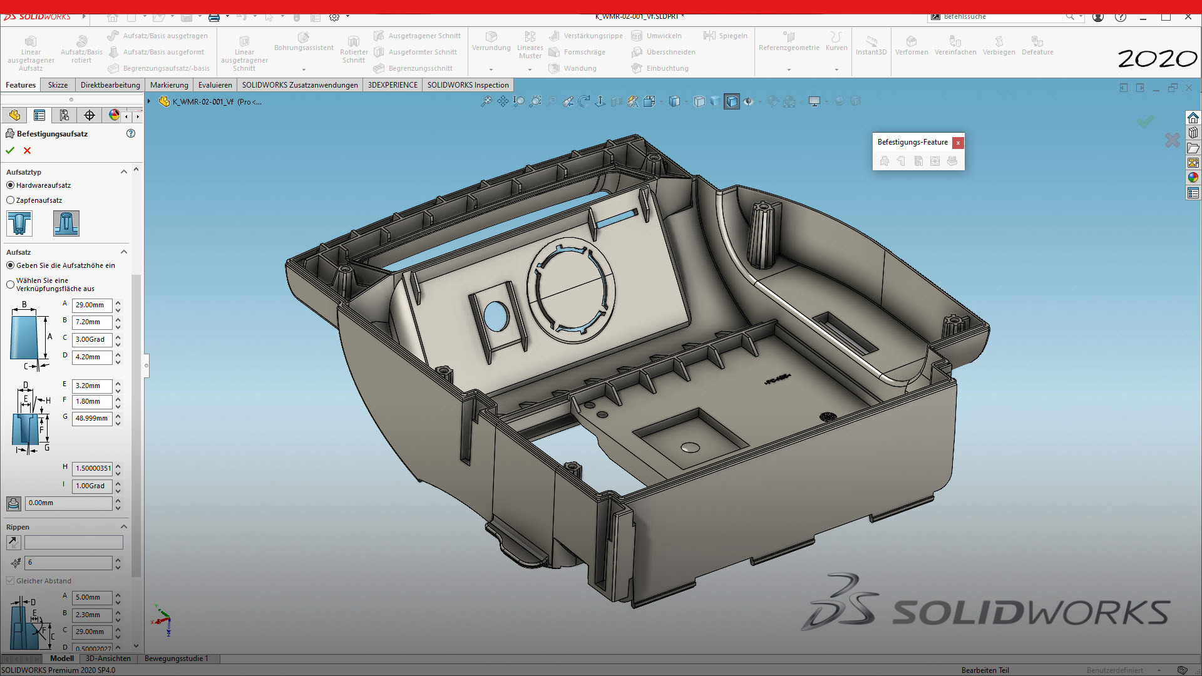
Task: Confirm Befestigungsaufsatz with green checkmark
Action: 10,151
